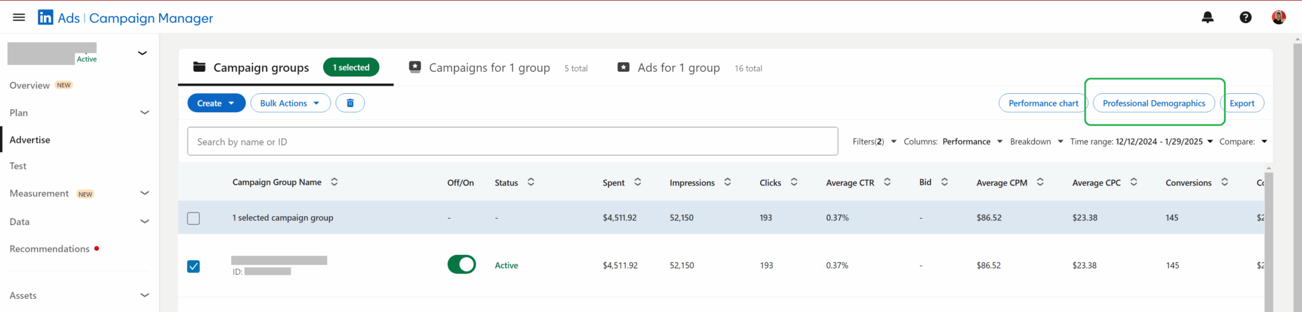The height and width of the screenshot is (312, 1302).
Task: Open the help question mark icon
Action: 1245,17
